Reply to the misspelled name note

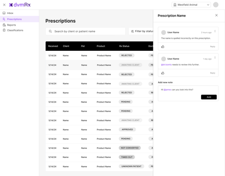[x=212, y=47]
